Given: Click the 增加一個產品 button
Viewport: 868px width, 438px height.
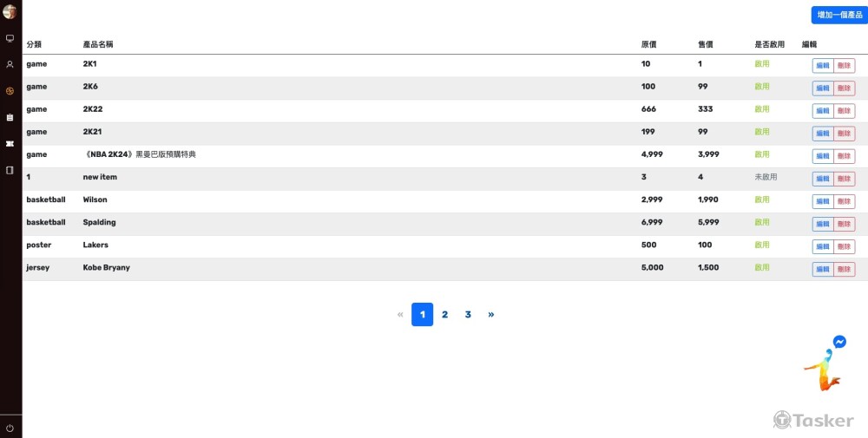Looking at the screenshot, I should click(x=839, y=15).
